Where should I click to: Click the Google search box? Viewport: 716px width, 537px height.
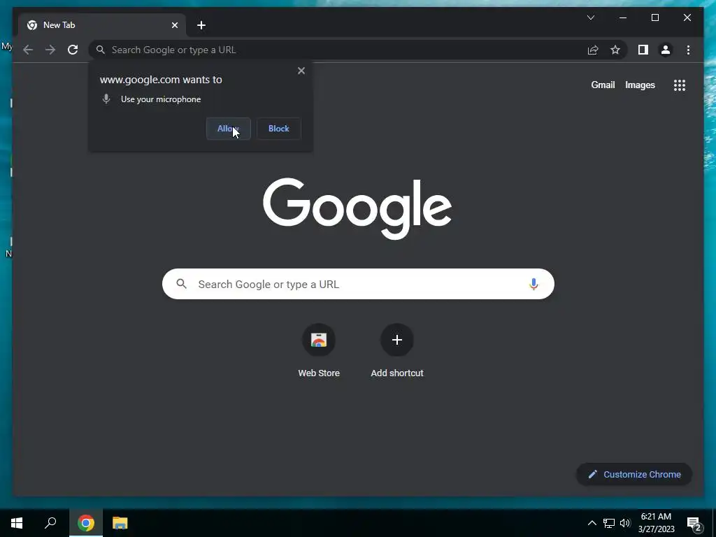[358, 284]
